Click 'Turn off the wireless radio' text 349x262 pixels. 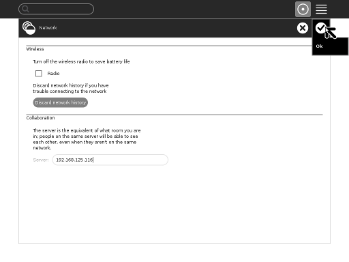pos(81,61)
